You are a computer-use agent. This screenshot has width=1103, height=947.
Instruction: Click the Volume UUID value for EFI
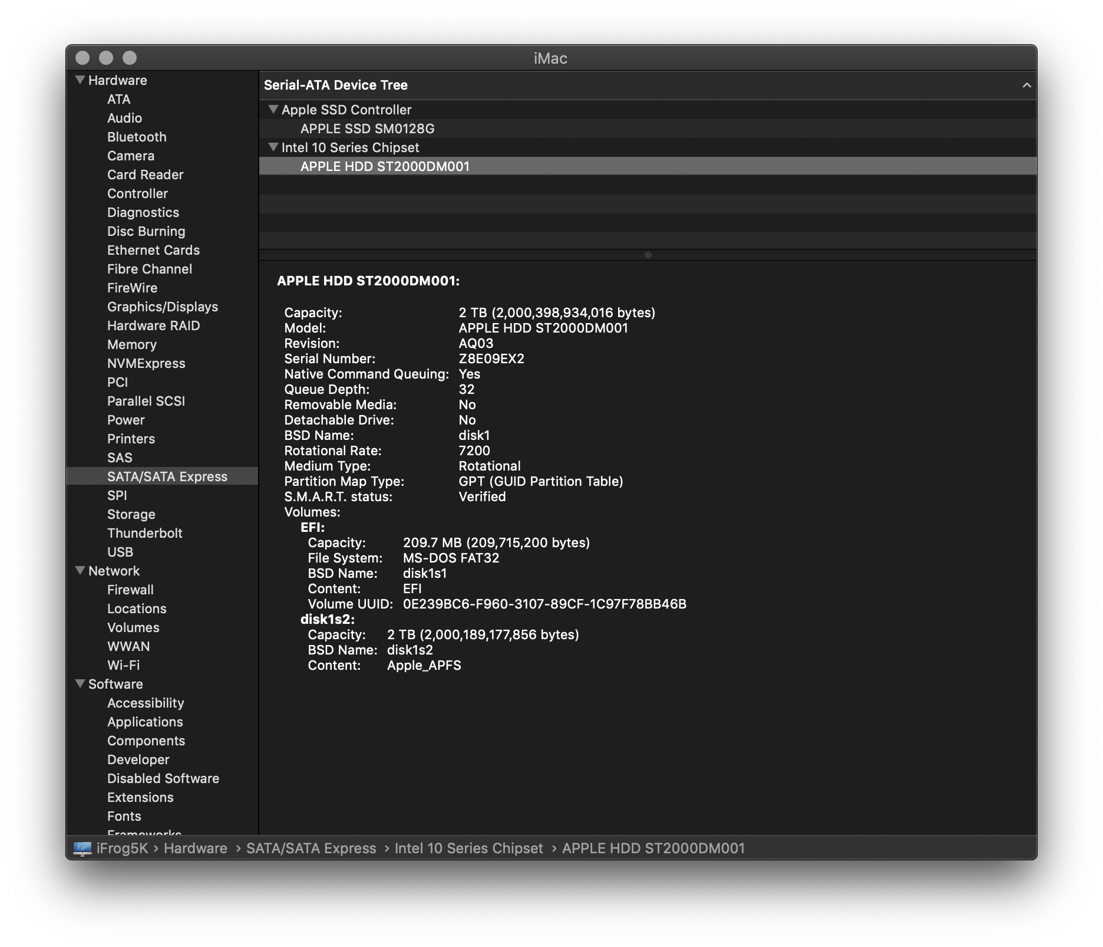point(544,604)
